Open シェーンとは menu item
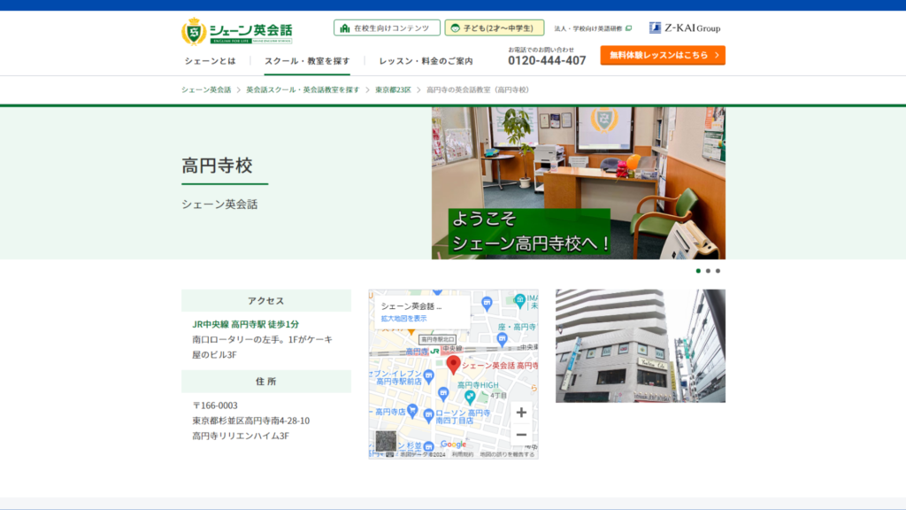 211,61
